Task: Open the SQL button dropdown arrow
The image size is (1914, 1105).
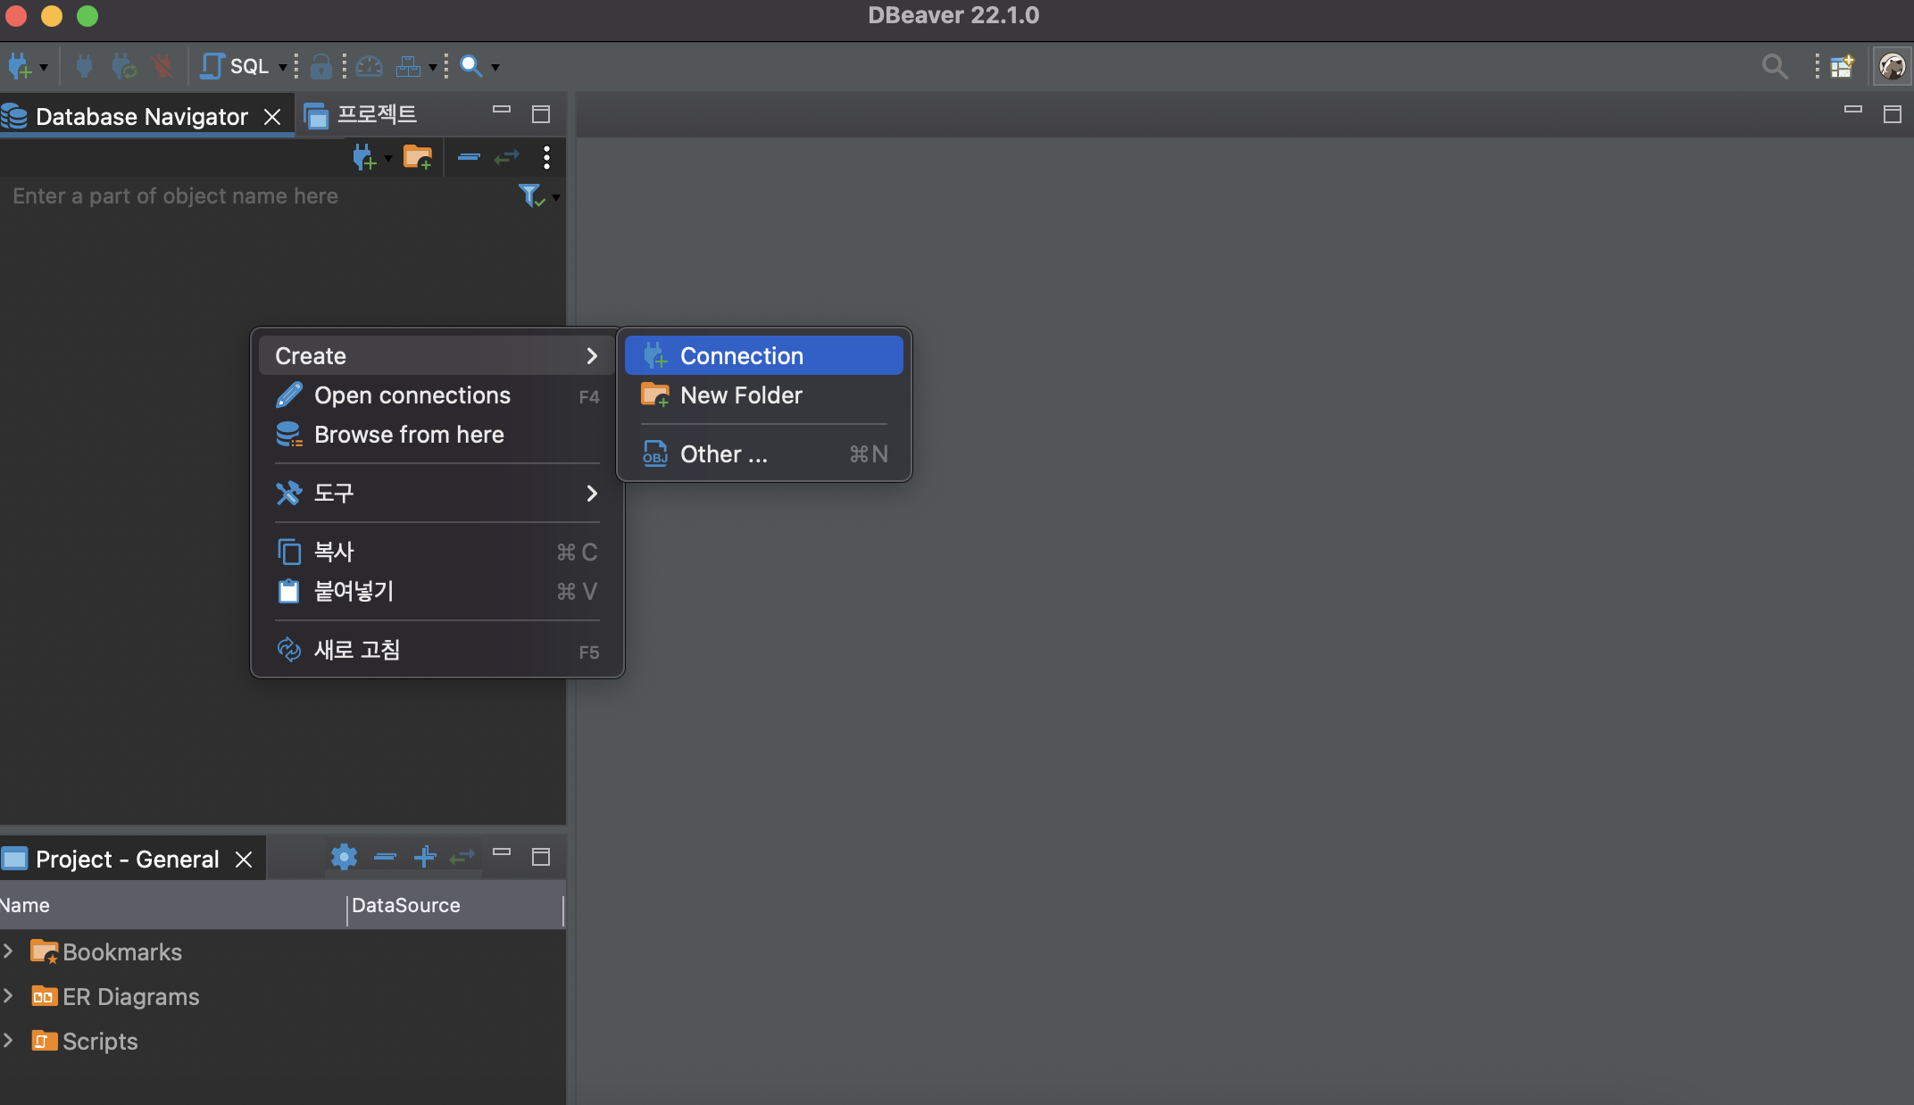Action: (282, 67)
